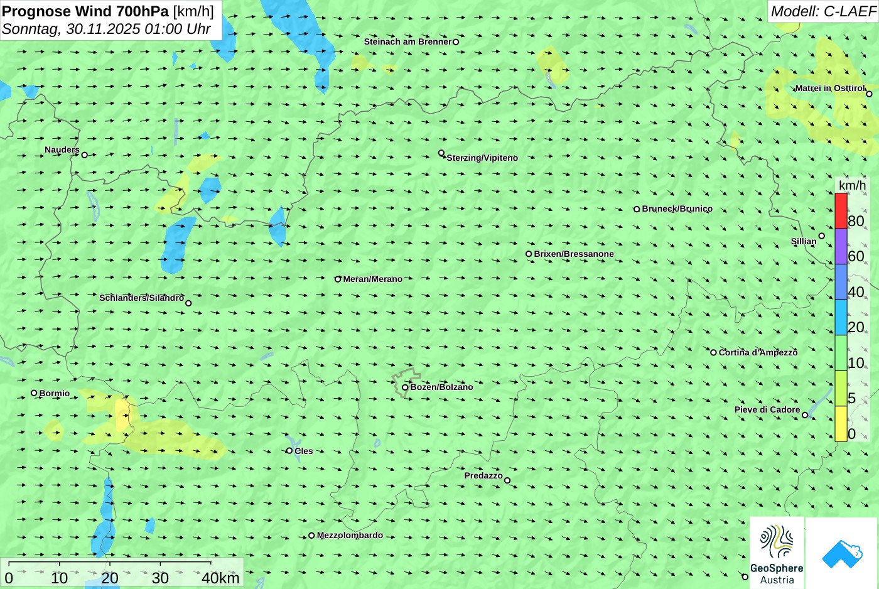Viewport: 879px width, 589px height.
Task: Click the light green 10 km/h legend swatch
Action: (x=841, y=353)
